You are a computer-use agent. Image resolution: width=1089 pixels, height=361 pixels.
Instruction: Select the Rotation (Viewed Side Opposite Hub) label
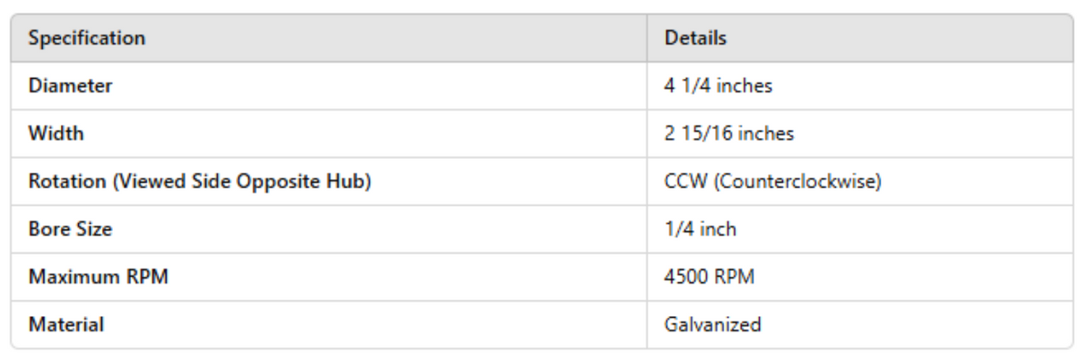point(200,182)
